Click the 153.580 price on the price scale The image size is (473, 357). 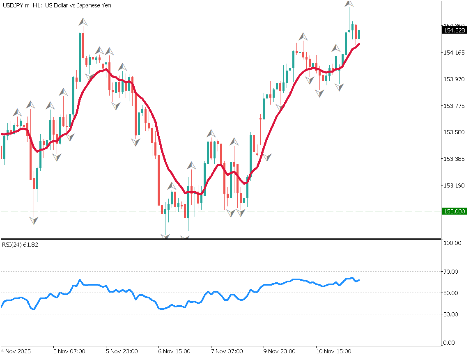454,132
